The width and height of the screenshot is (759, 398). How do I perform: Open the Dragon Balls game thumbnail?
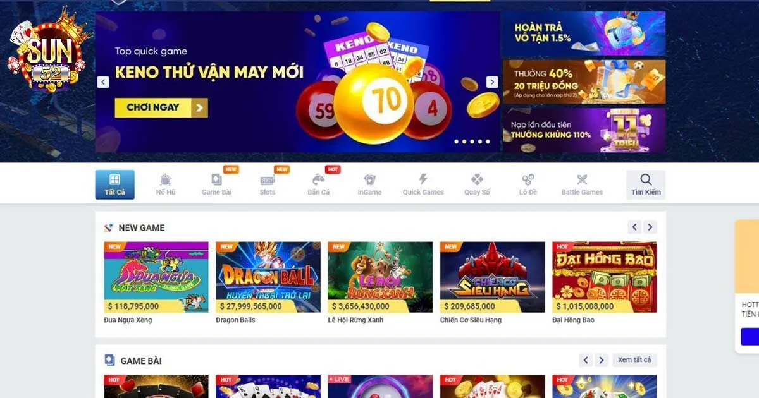click(x=268, y=277)
